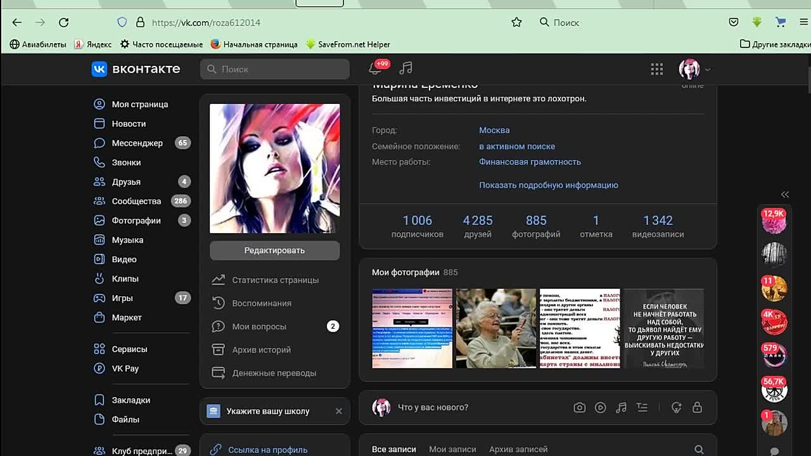Viewport: 811px width, 456px height.
Task: Click the Музыка sidebar icon
Action: [99, 240]
